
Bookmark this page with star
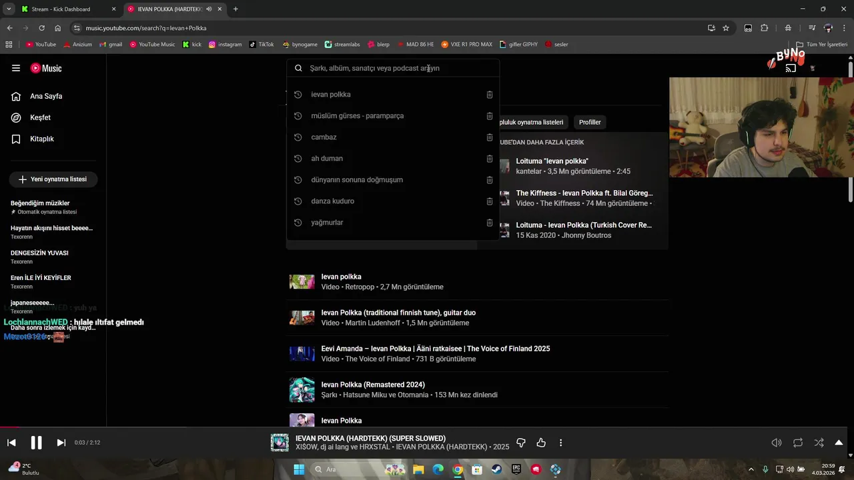[x=726, y=28]
